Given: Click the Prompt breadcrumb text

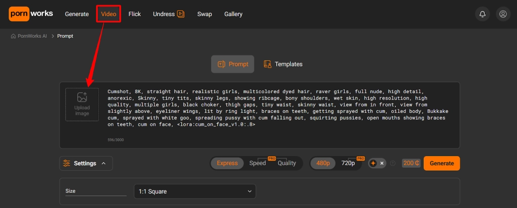Looking at the screenshot, I should [65, 36].
